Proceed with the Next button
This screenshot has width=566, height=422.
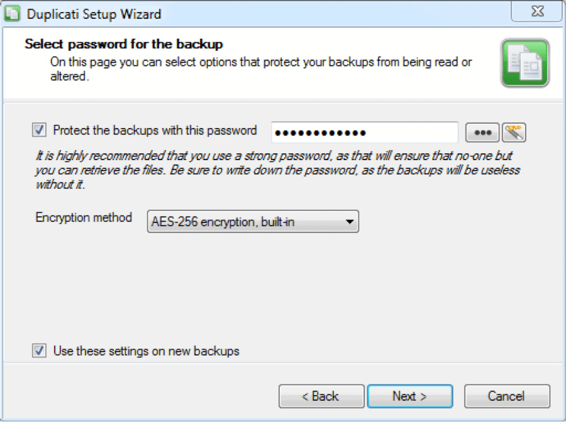point(410,396)
